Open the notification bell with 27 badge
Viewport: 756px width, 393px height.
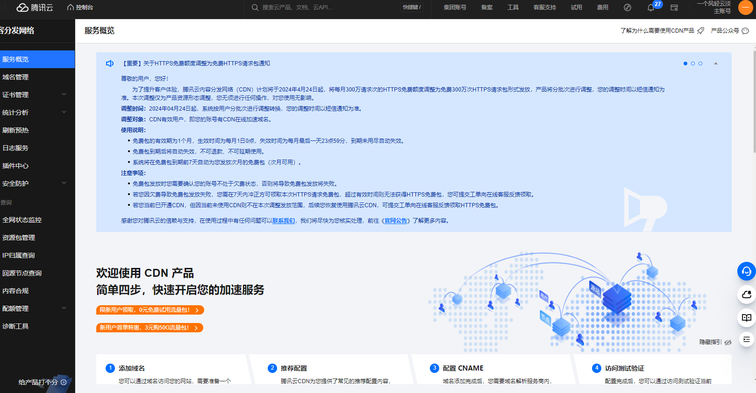[x=651, y=7]
